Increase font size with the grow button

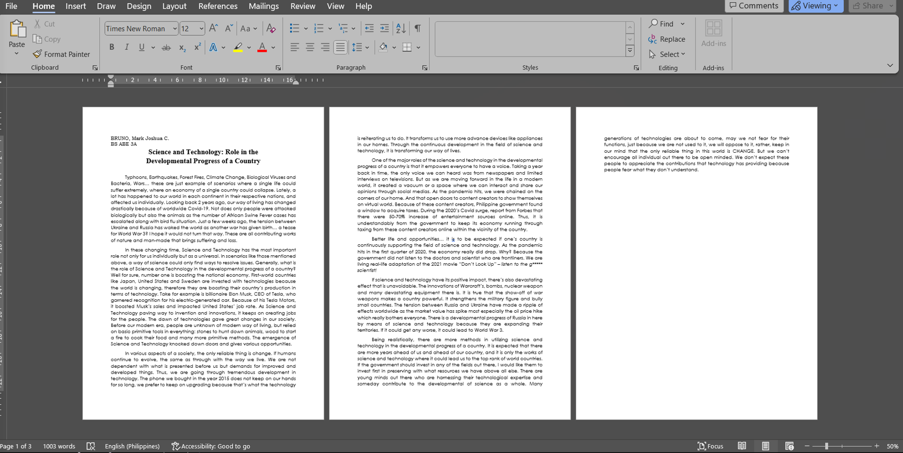[213, 28]
